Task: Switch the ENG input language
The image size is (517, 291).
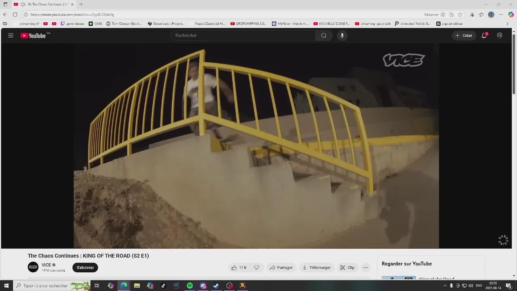Action: click(479, 286)
